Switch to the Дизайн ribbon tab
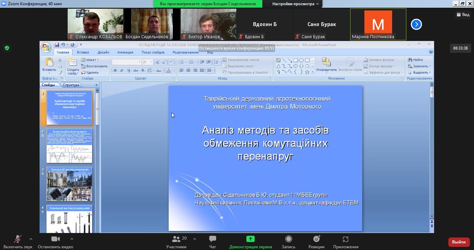The image size is (474, 250). coord(103,52)
